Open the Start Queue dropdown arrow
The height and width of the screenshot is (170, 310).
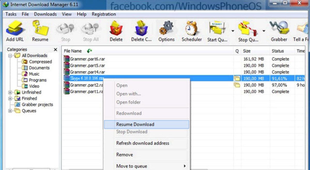coord(233,31)
